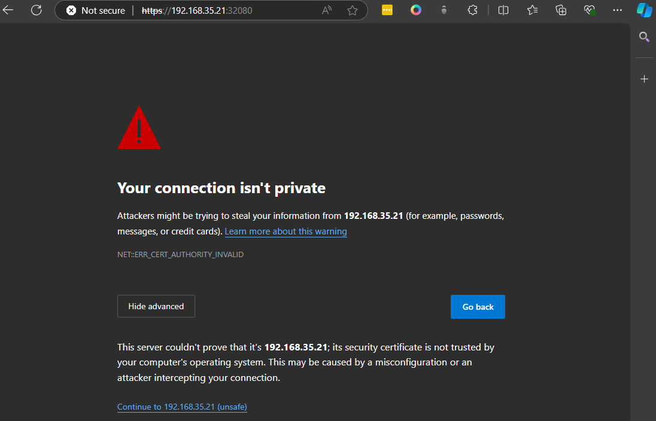Image resolution: width=656 pixels, height=421 pixels.
Task: Toggle Split screen view icon
Action: coord(503,10)
